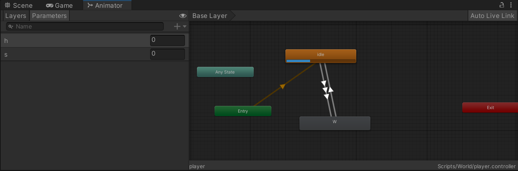This screenshot has width=518, height=171.
Task: Click the Scripts/World/player.controller path text
Action: [476, 166]
